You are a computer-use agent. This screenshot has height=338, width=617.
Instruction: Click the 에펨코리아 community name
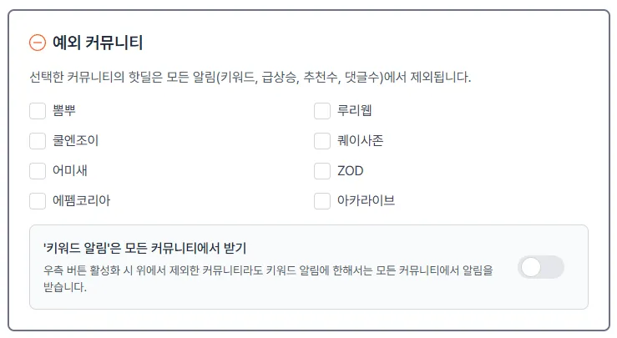point(81,201)
